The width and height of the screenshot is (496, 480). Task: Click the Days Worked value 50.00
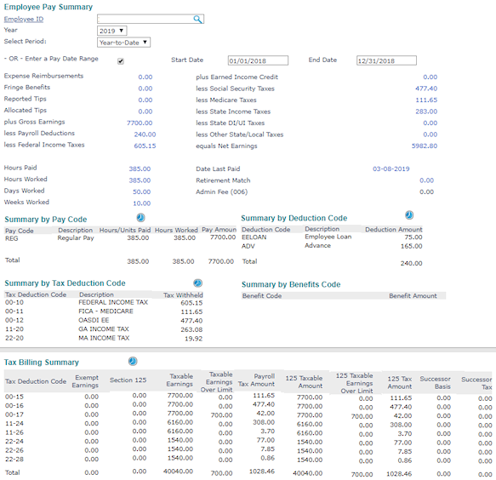coord(141,191)
